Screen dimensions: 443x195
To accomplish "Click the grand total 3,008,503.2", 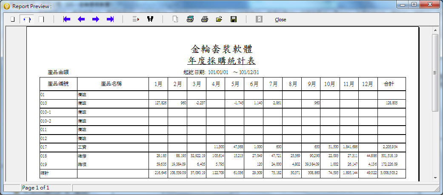I will click(388, 173).
